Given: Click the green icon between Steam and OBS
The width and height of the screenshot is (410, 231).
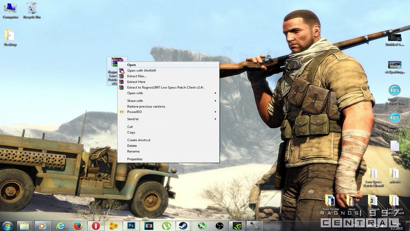Looking at the screenshot, I should 201,226.
